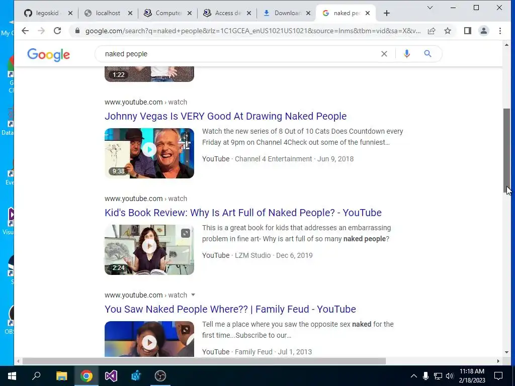This screenshot has height=386, width=515.
Task: Reload the current page
Action: (57, 31)
